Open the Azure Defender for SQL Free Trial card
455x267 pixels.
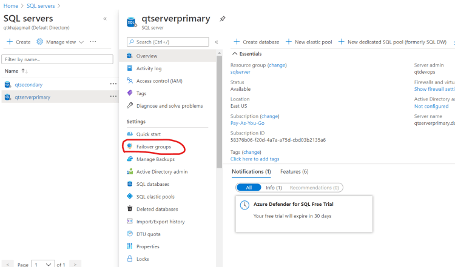click(304, 214)
